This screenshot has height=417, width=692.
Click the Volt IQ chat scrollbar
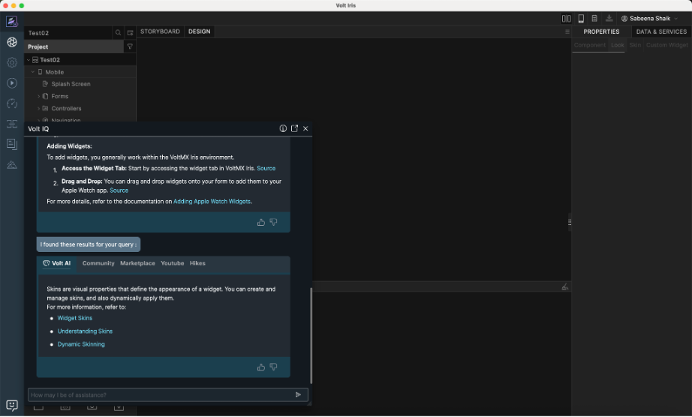pos(311,336)
